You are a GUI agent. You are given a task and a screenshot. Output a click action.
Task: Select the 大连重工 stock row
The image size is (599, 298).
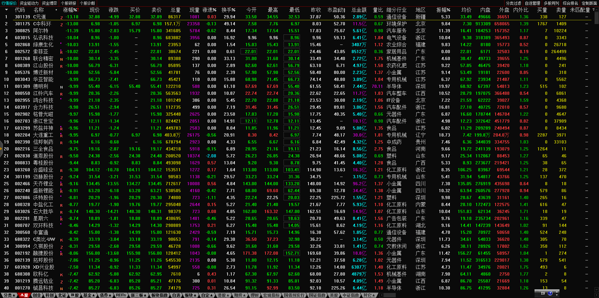(43, 135)
